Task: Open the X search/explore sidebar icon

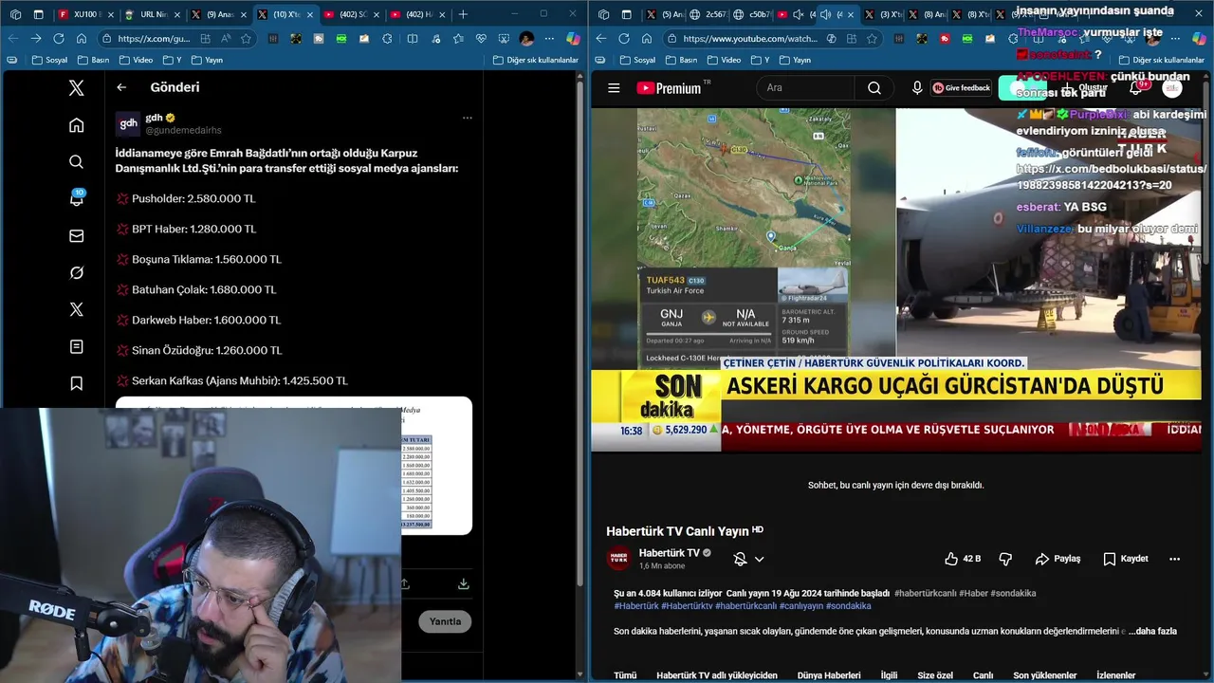Action: (x=77, y=162)
